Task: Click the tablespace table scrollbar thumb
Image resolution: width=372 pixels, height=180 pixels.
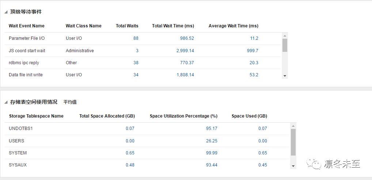Action: pos(293,142)
